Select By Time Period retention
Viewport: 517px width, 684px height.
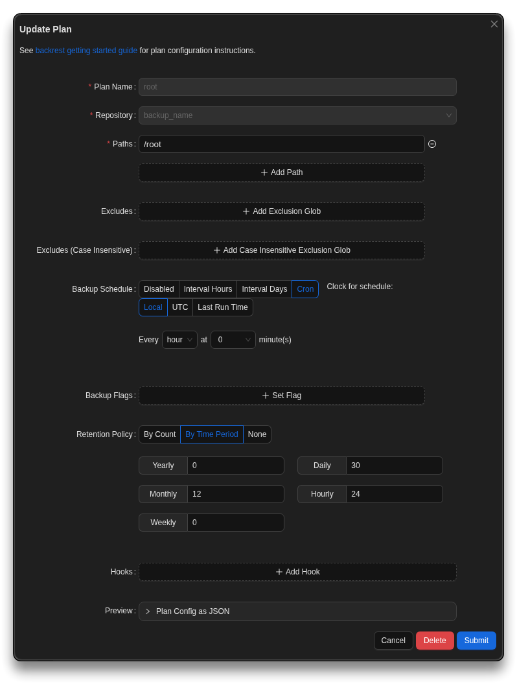211,434
